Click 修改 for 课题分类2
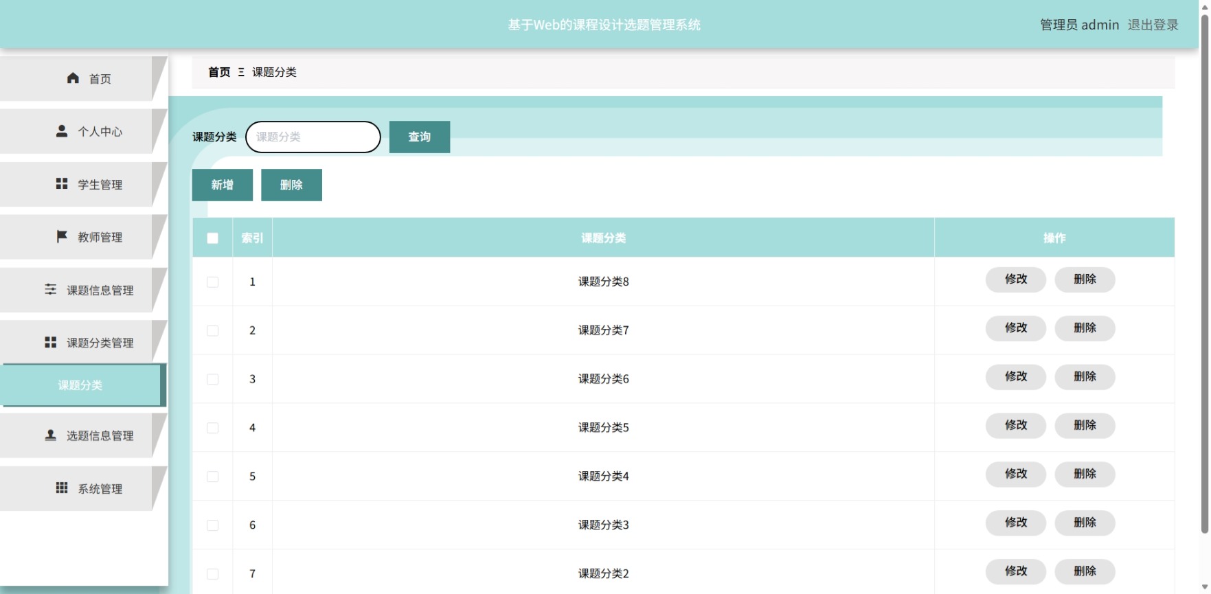The height and width of the screenshot is (594, 1211). click(1016, 572)
